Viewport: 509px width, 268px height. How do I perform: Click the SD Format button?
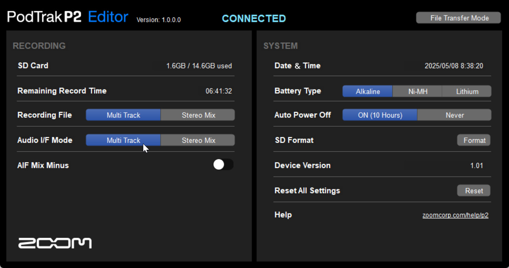(x=474, y=140)
